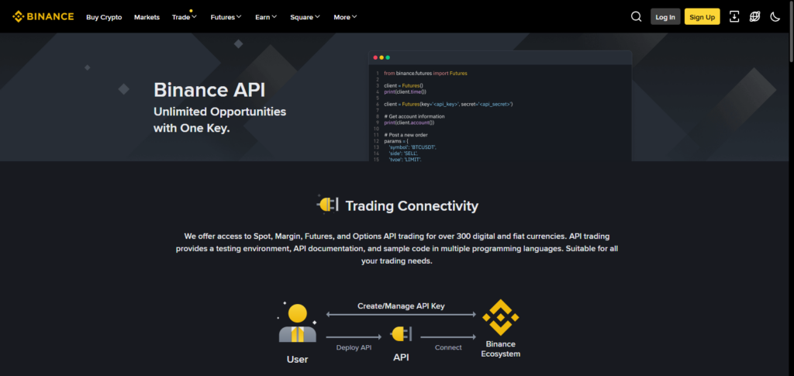Click 'Unlimited Opportunities' subtitle text
The width and height of the screenshot is (794, 376).
point(219,112)
